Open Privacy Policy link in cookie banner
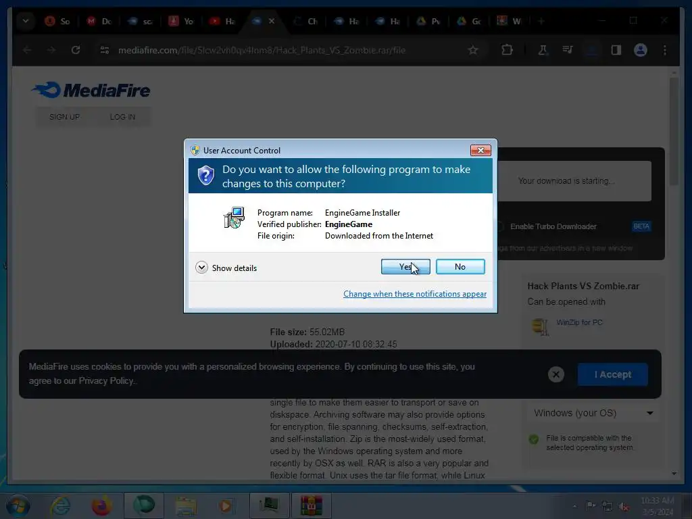Screen dimensions: 692x519 coord(106,380)
